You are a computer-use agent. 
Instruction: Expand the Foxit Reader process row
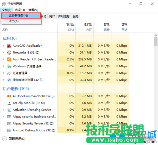3,59
